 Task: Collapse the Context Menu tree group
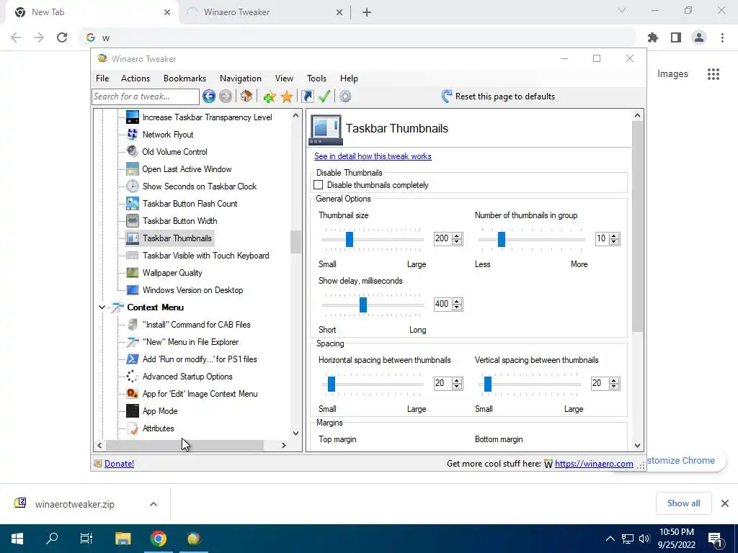tap(102, 307)
